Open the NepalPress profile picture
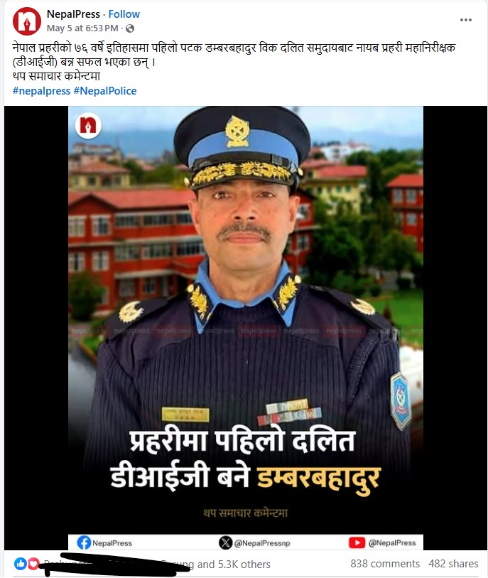 click(27, 21)
